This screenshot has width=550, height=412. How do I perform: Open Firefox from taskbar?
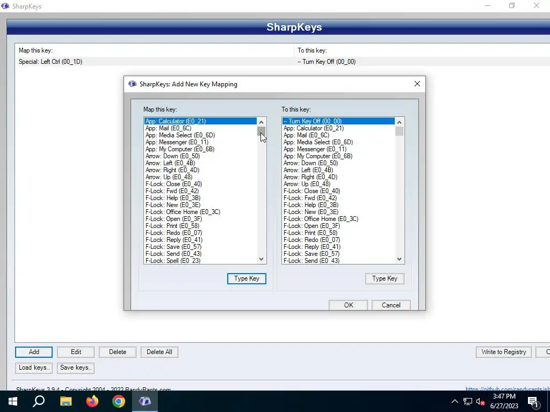92,401
